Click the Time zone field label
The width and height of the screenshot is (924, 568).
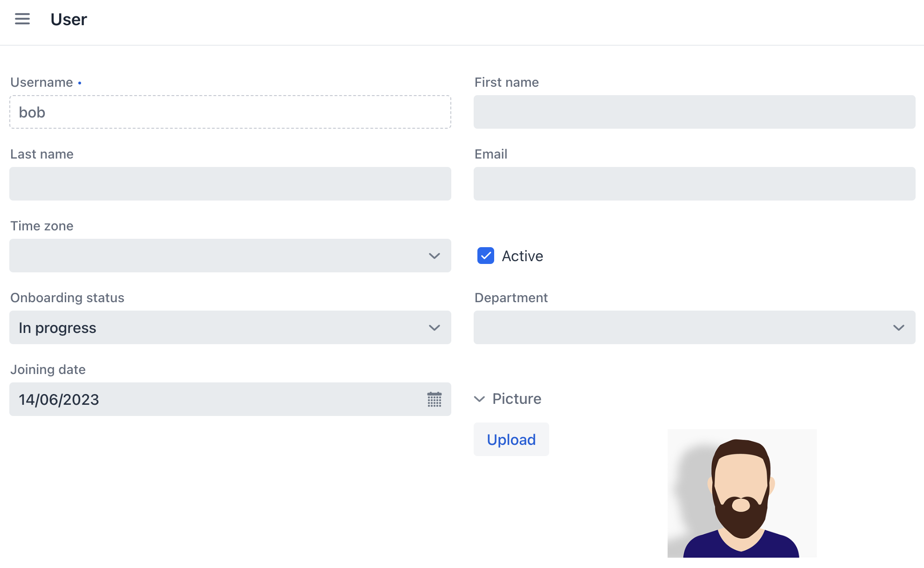[42, 226]
